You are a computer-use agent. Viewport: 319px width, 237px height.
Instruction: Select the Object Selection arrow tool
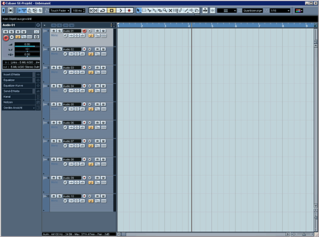coord(138,10)
